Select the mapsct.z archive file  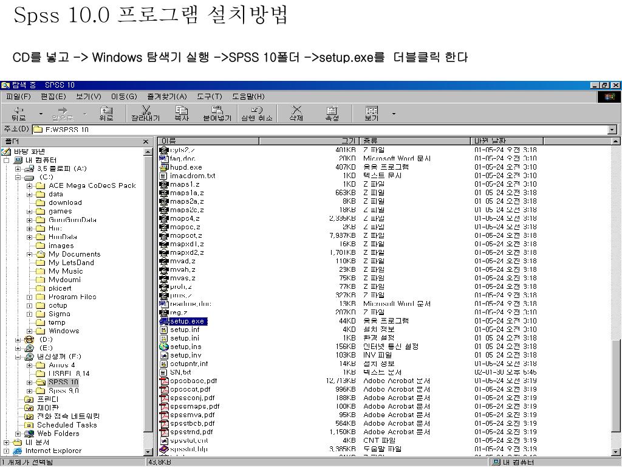point(186,235)
